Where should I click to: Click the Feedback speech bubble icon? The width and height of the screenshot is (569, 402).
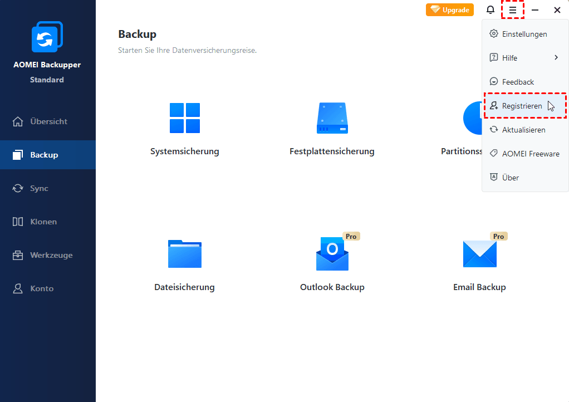click(x=493, y=82)
